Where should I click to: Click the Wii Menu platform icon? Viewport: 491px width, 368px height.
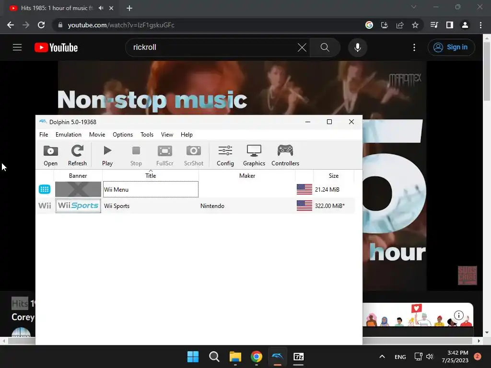pyautogui.click(x=45, y=189)
